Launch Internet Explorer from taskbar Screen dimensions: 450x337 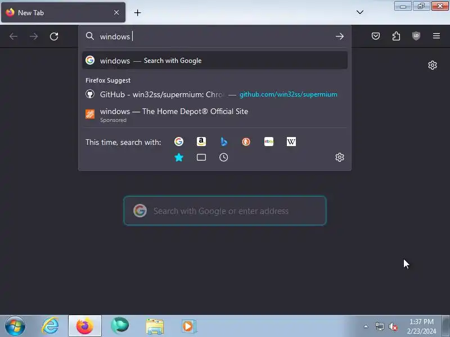coord(50,326)
